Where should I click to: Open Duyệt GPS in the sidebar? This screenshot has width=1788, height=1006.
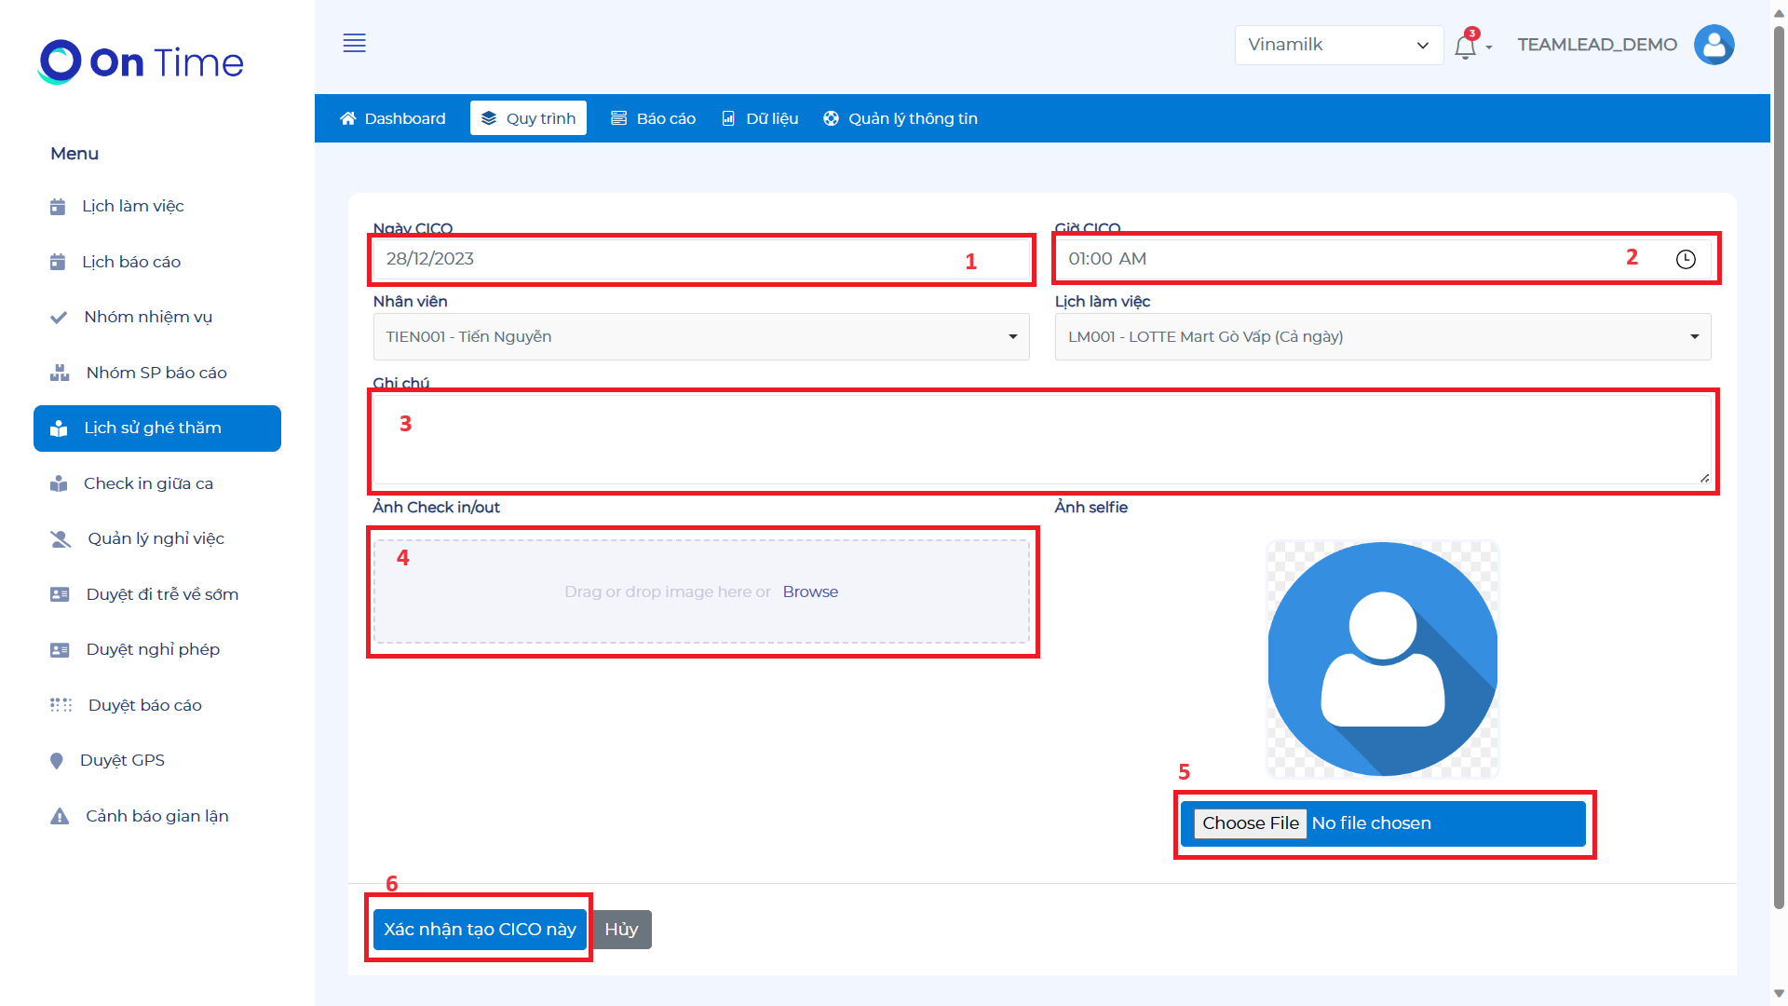click(x=122, y=760)
